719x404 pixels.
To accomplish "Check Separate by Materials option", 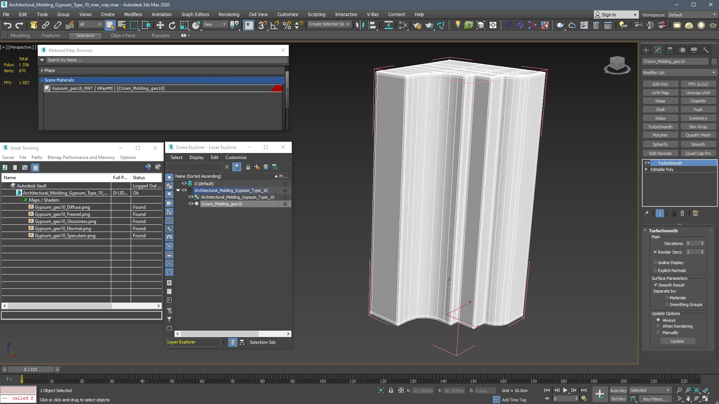I will coord(667,297).
